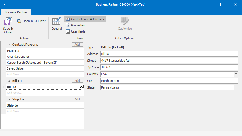This screenshot has width=242, height=136.
Task: Maximize the Business Partner window
Action: pyautogui.click(x=222, y=4)
